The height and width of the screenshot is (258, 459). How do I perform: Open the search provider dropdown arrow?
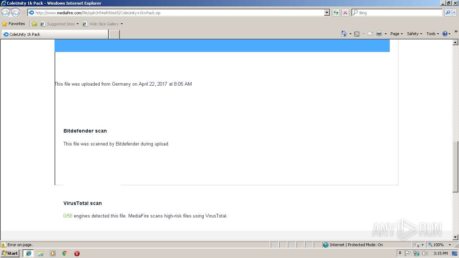coord(454,13)
